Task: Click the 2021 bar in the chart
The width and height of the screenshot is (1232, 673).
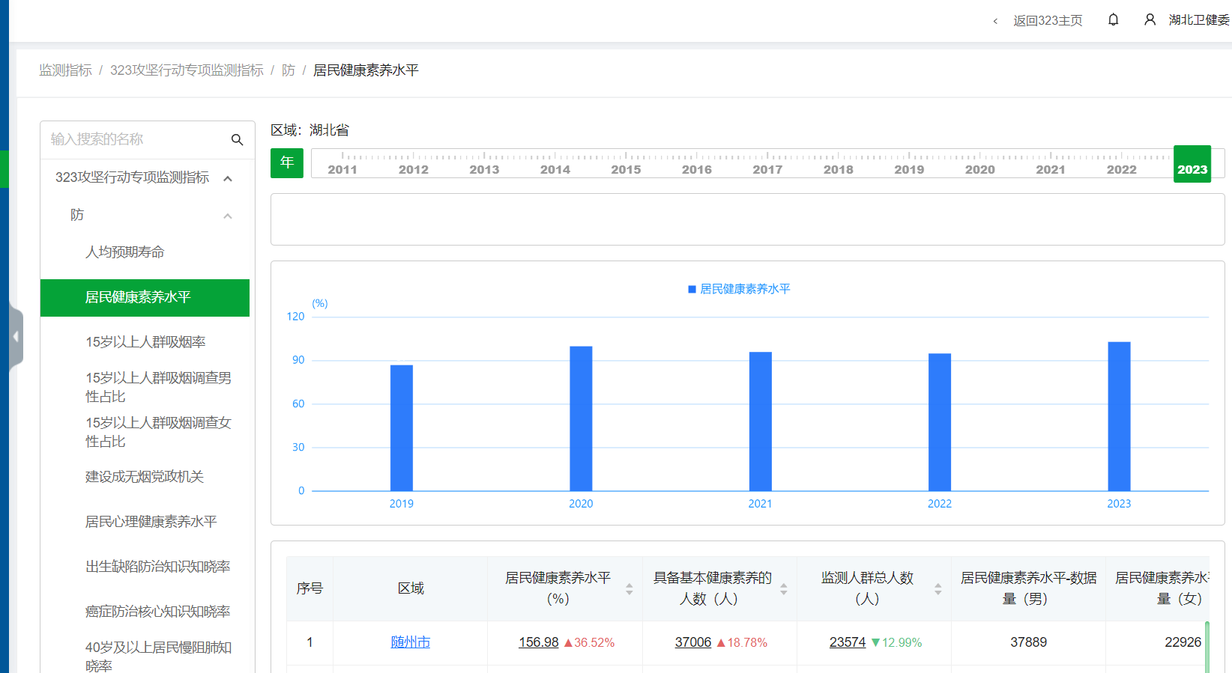Action: 761,421
